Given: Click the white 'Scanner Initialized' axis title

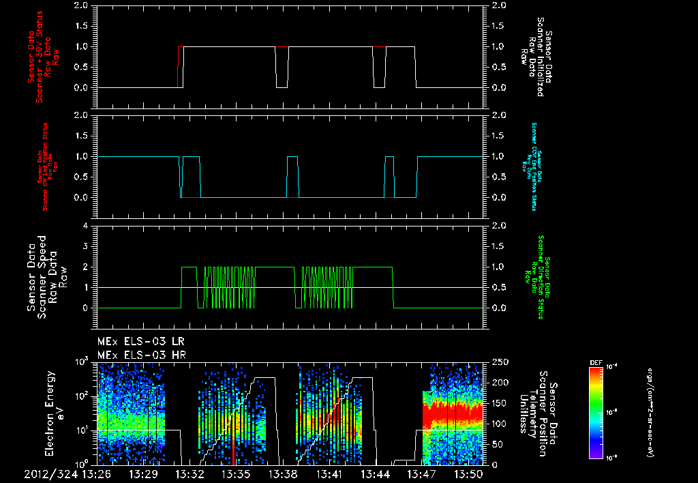Looking at the screenshot, I should pyautogui.click(x=536, y=57).
